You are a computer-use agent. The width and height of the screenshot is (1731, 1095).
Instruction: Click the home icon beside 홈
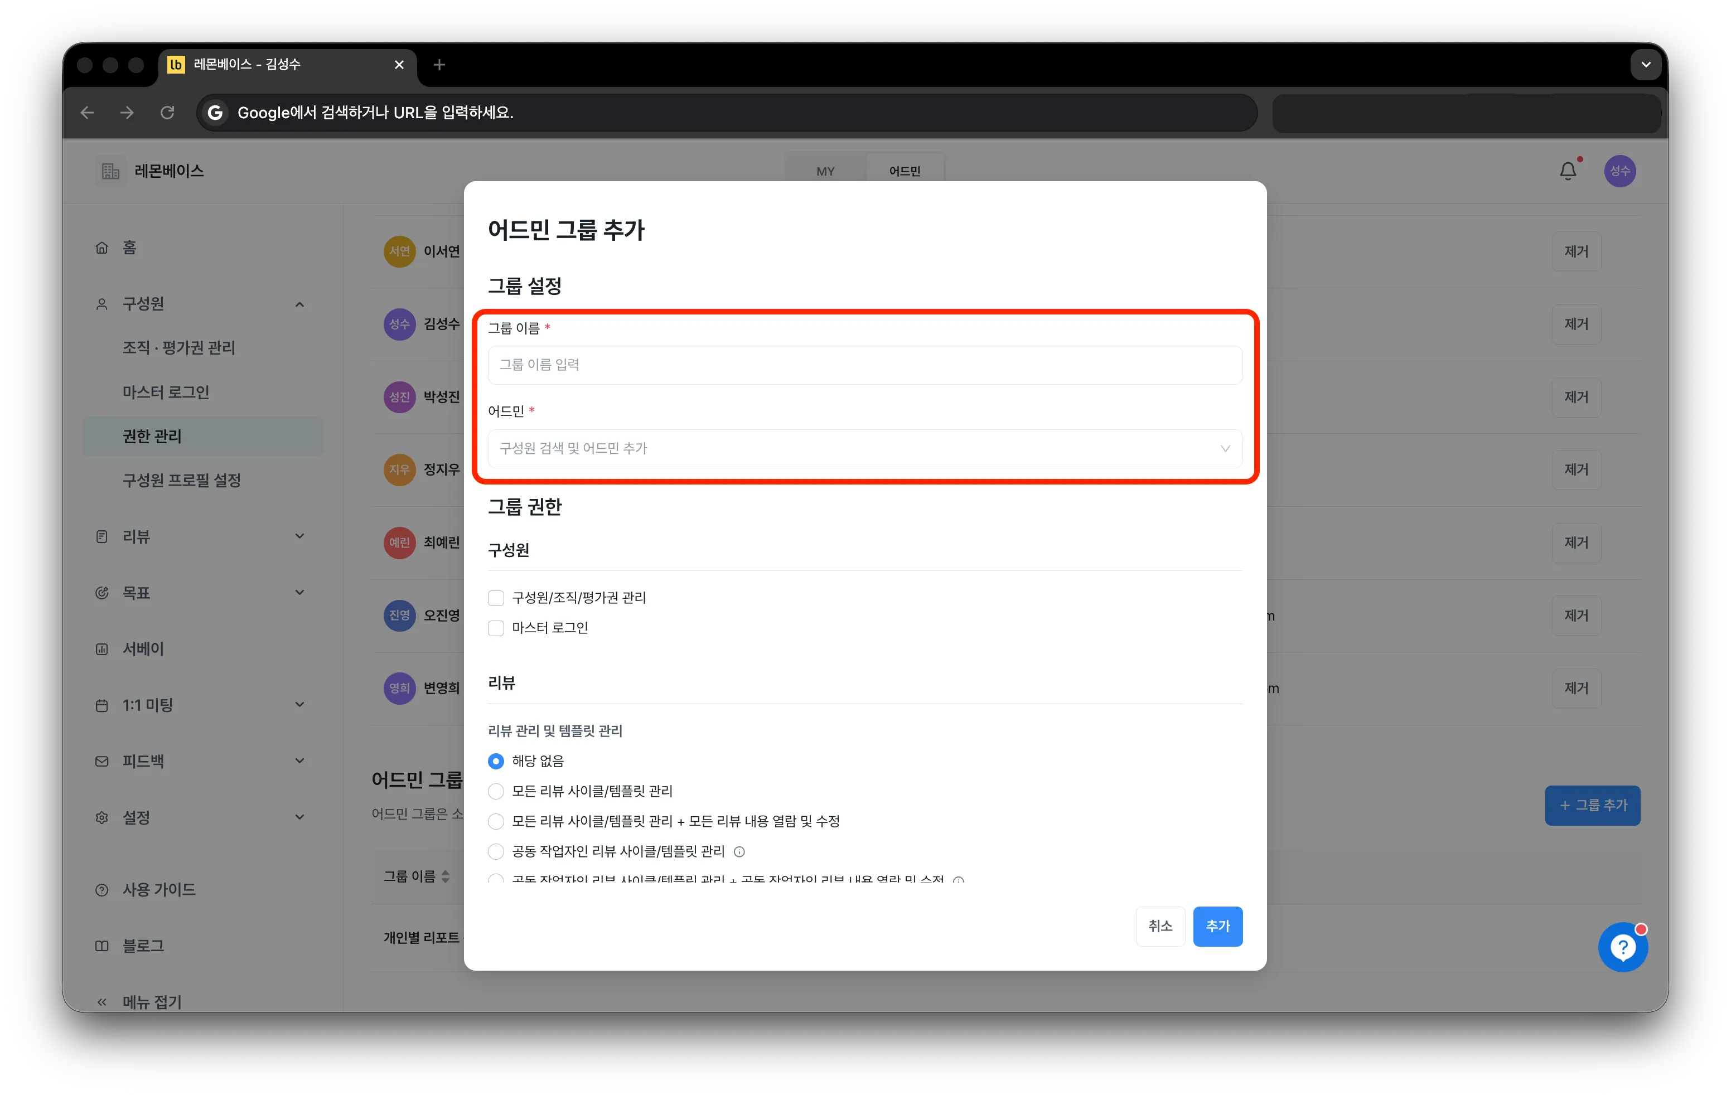coord(102,248)
